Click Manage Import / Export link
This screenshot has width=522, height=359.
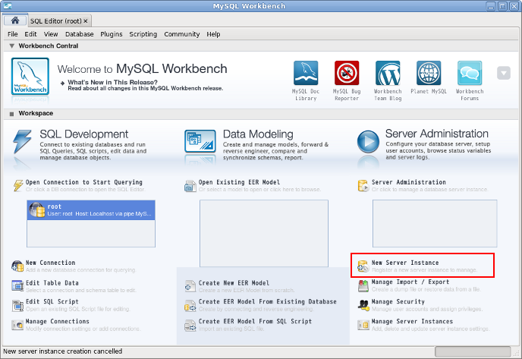pyautogui.click(x=410, y=282)
